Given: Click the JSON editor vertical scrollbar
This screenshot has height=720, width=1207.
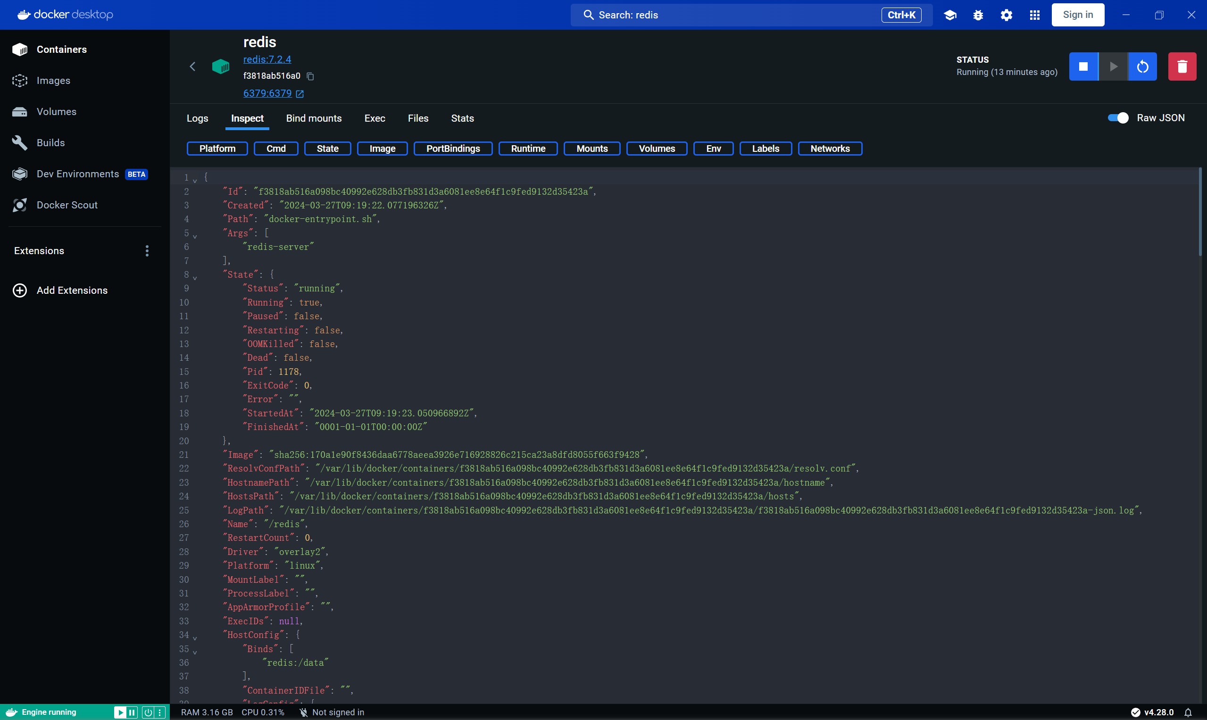Looking at the screenshot, I should (1200, 212).
